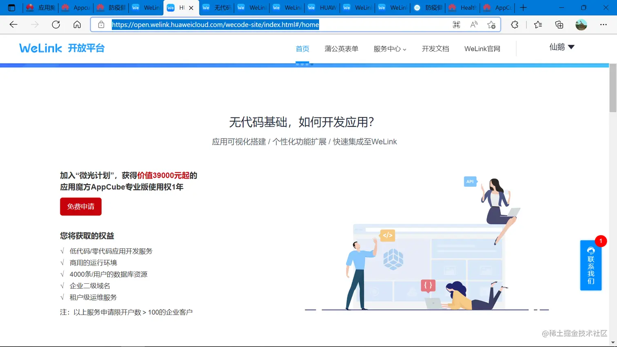
Task: Open 蒲公英表单 in the navigation bar
Action: point(341,49)
